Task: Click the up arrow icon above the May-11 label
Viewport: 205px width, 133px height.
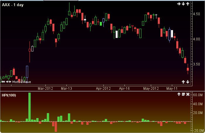Action: pos(183,82)
